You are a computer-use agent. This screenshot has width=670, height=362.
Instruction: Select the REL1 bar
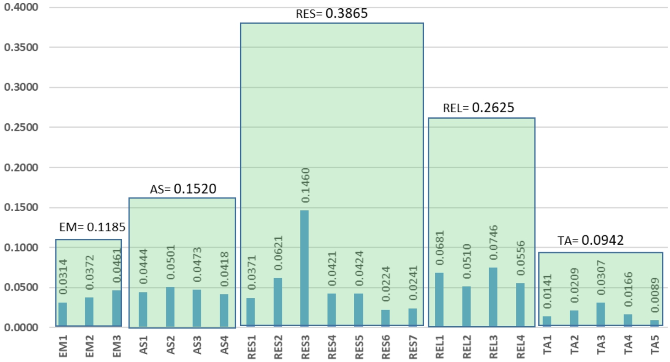[439, 300]
